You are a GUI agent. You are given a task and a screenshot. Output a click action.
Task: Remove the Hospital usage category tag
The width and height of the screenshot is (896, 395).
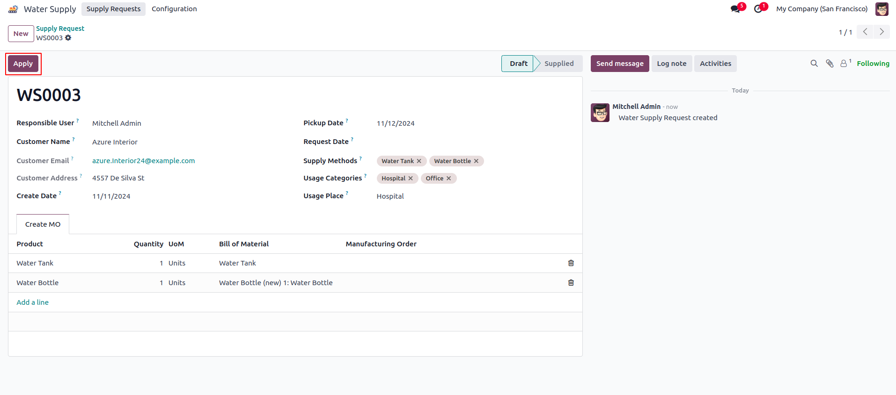[x=411, y=179]
